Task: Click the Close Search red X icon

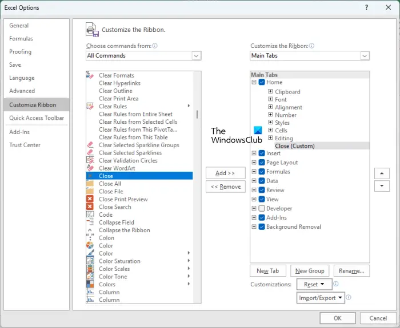Action: pyautogui.click(x=90, y=206)
